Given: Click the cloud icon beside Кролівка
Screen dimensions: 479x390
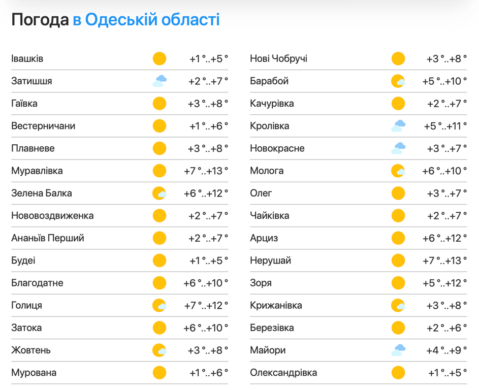Looking at the screenshot, I should [398, 126].
